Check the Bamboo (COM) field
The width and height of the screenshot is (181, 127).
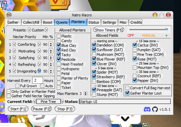click(x=94, y=82)
